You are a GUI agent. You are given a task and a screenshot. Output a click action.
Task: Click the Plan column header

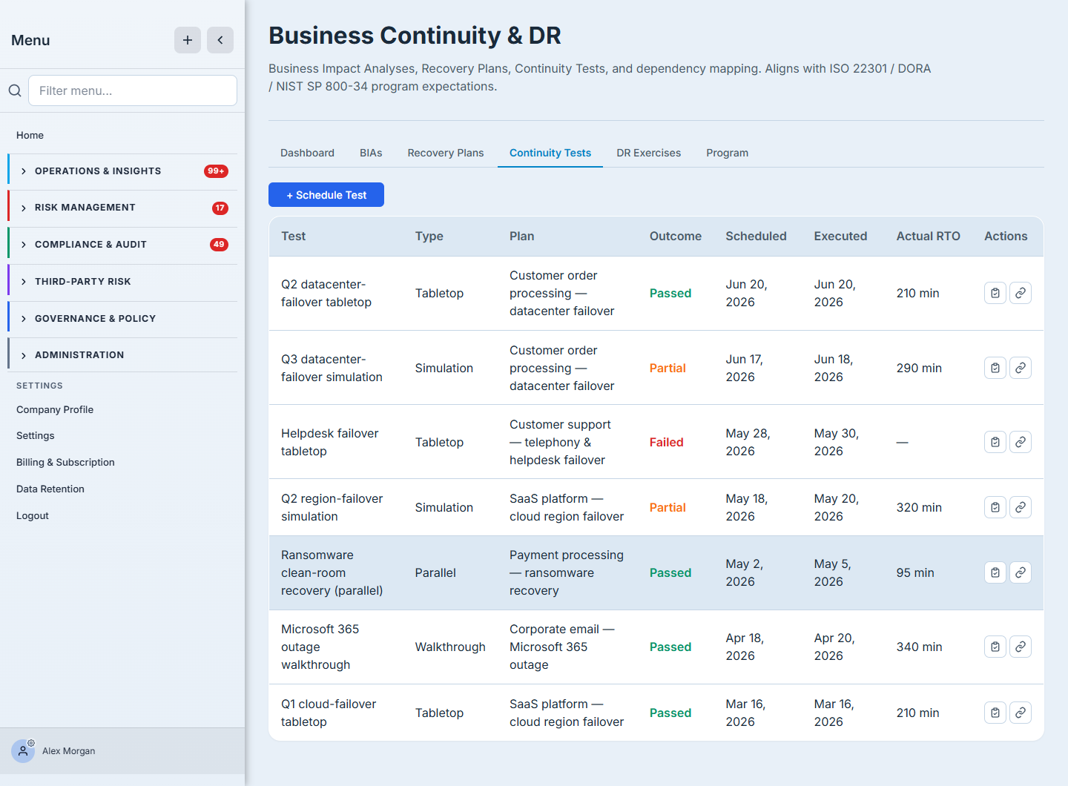pyautogui.click(x=521, y=236)
